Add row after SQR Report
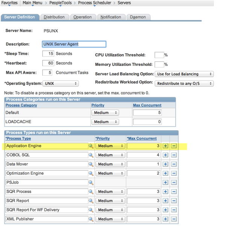The image size is (241, 233). pyautogui.click(x=165, y=201)
